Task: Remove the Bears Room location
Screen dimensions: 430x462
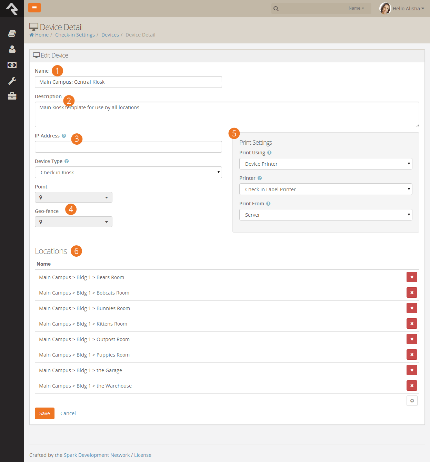Action: [412, 277]
